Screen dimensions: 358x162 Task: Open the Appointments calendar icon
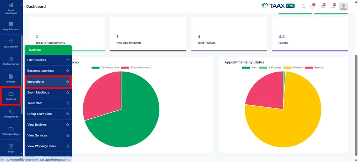pos(11,24)
